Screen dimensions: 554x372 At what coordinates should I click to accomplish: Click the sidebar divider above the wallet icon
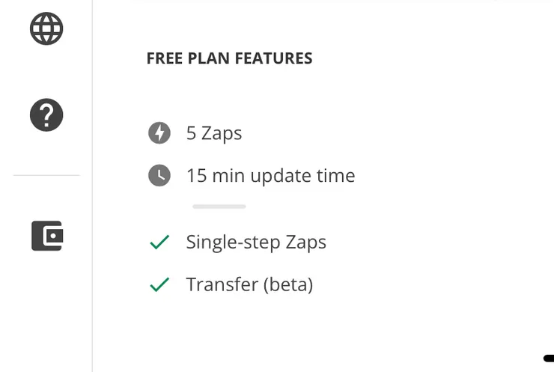[46, 176]
